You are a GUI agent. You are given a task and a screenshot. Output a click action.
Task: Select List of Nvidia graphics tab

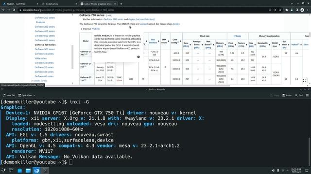pos(98,4)
